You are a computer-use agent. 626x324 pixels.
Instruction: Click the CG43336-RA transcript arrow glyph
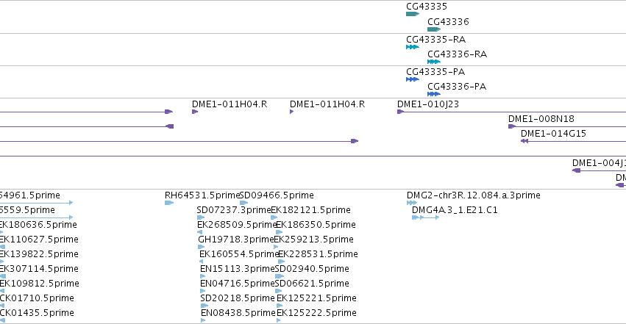(x=434, y=62)
